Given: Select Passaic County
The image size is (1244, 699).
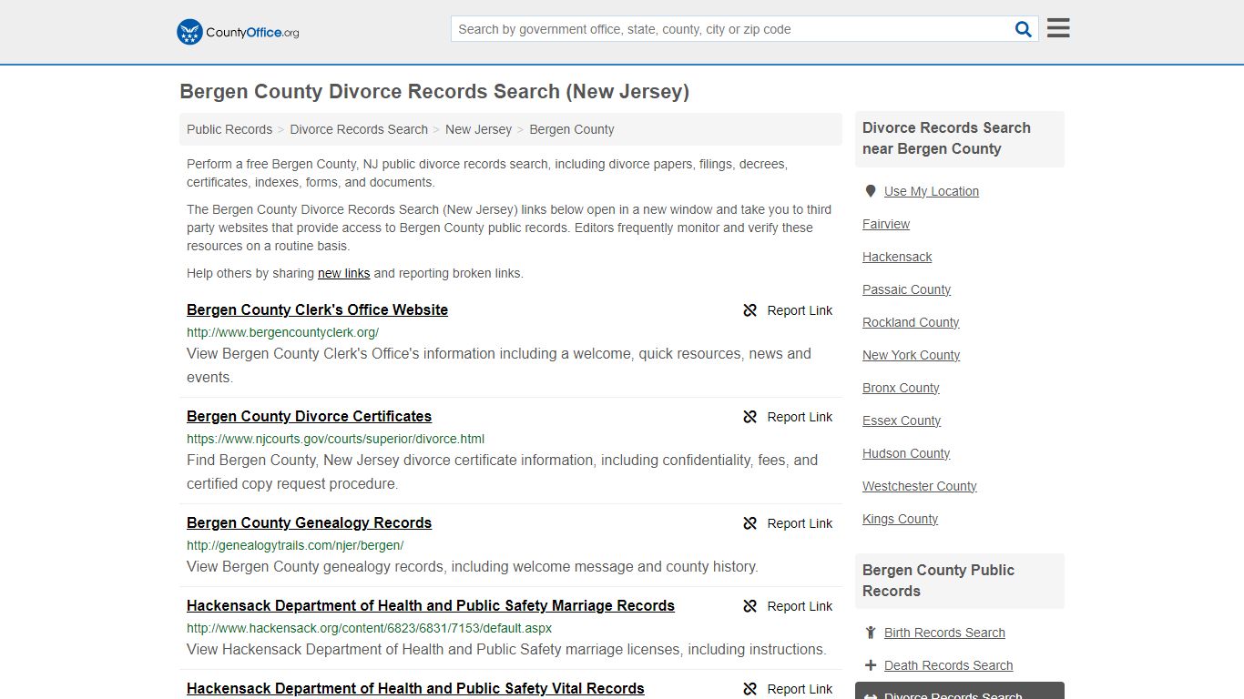Looking at the screenshot, I should (x=906, y=289).
